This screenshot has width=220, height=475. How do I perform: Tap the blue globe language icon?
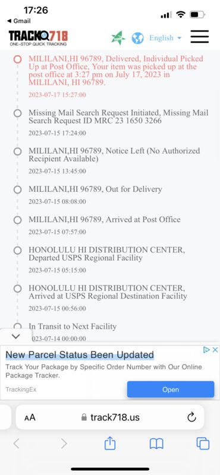click(x=137, y=39)
